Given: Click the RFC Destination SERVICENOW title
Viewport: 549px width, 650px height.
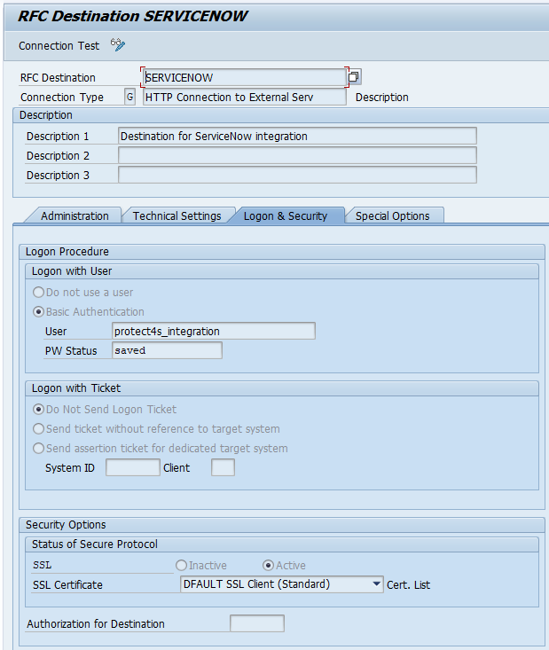Looking at the screenshot, I should (x=133, y=16).
